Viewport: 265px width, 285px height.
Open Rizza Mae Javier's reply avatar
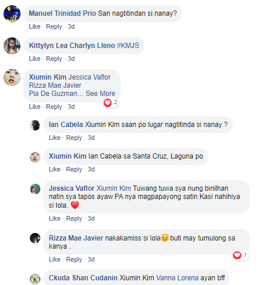pyautogui.click(x=35, y=238)
